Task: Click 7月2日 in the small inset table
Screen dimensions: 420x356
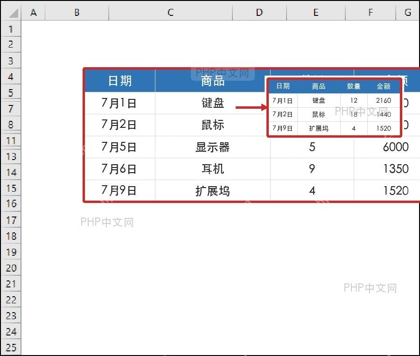Action: click(x=282, y=114)
